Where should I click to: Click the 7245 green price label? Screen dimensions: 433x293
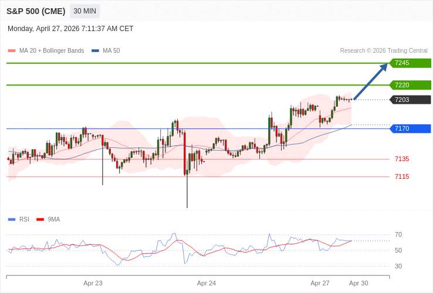[410, 63]
